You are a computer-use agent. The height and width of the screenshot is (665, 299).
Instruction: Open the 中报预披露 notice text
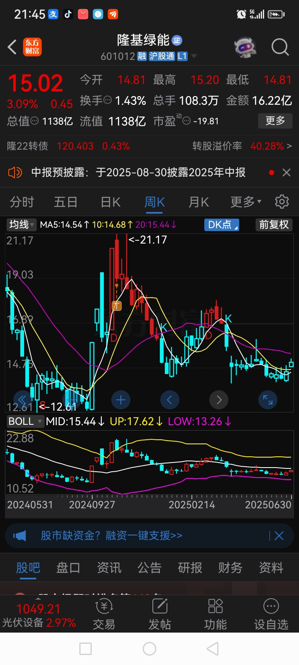coord(138,172)
